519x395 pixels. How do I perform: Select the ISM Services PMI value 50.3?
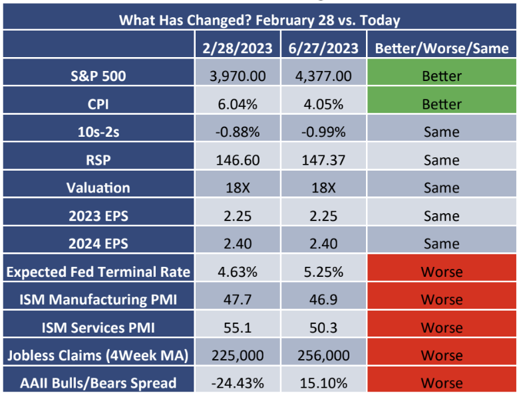tap(321, 327)
